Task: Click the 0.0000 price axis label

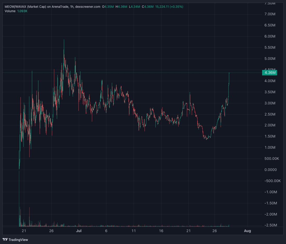Action: coord(270,169)
